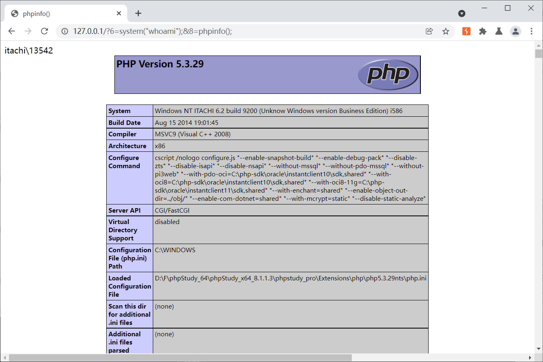
Task: Click the cscript configure.js command value
Action: coord(290,178)
